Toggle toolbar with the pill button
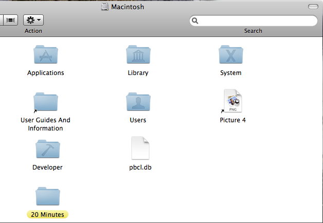The width and height of the screenshot is (323, 223). click(x=313, y=7)
